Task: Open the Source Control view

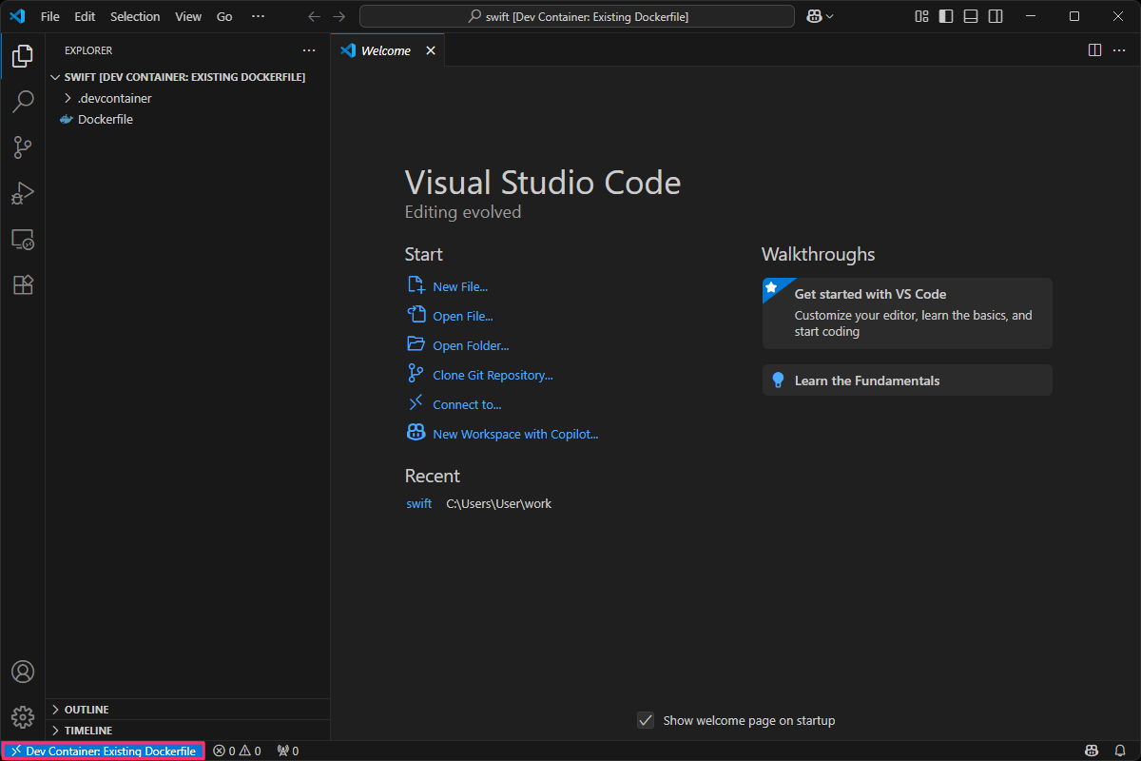Action: click(23, 147)
